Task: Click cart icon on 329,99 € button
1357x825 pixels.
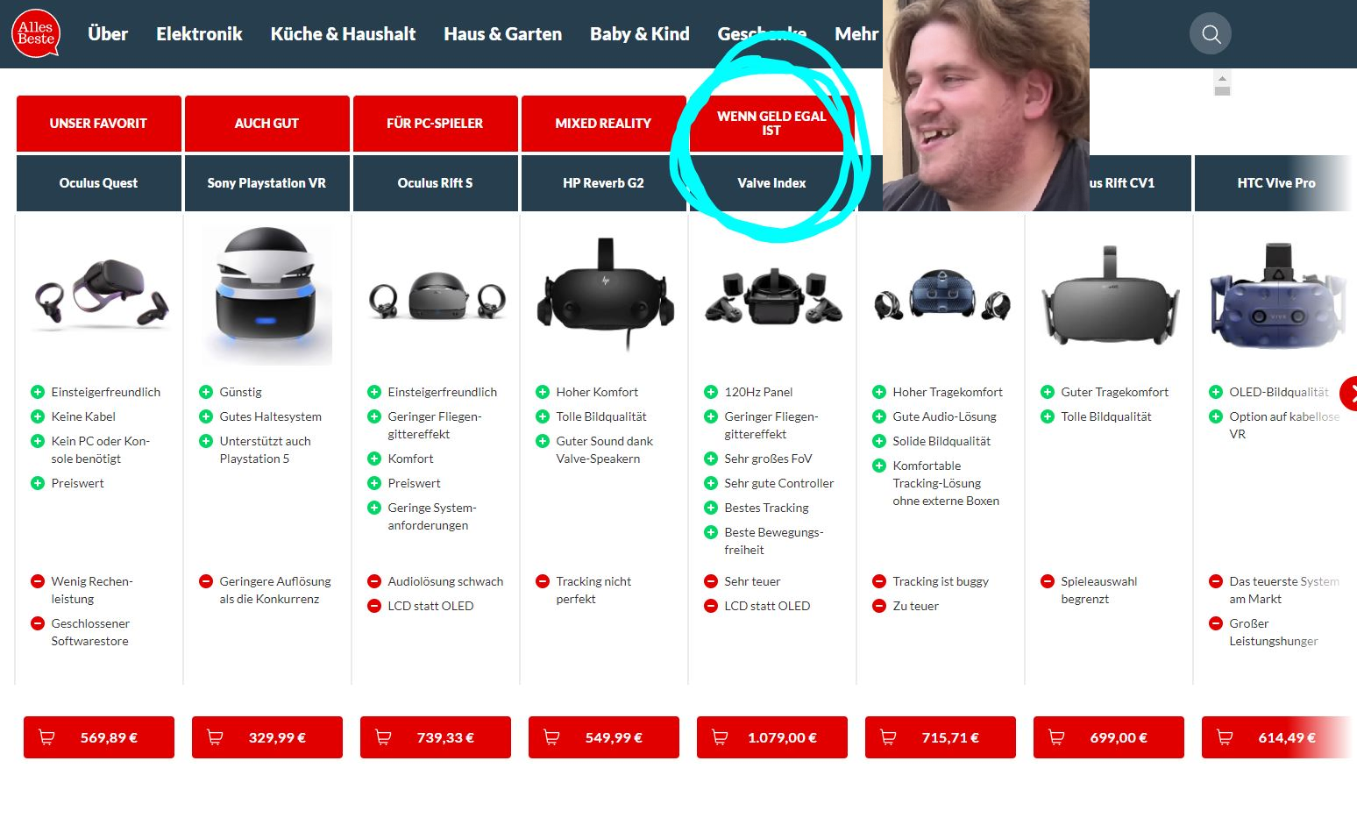Action: pos(215,737)
